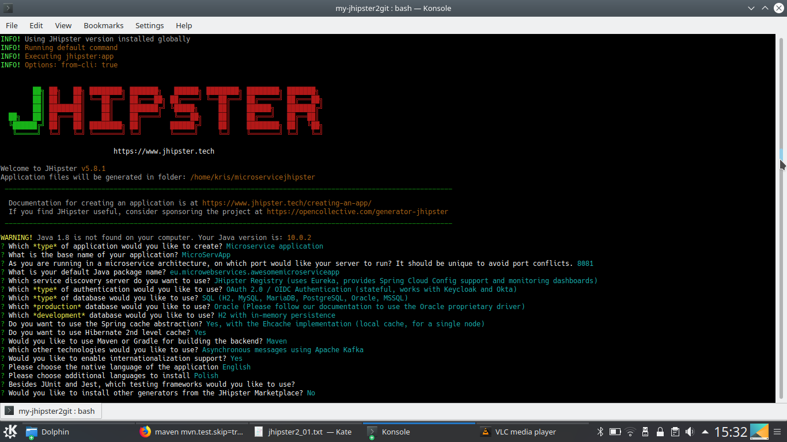Switch to the Firefox maven window

192,432
